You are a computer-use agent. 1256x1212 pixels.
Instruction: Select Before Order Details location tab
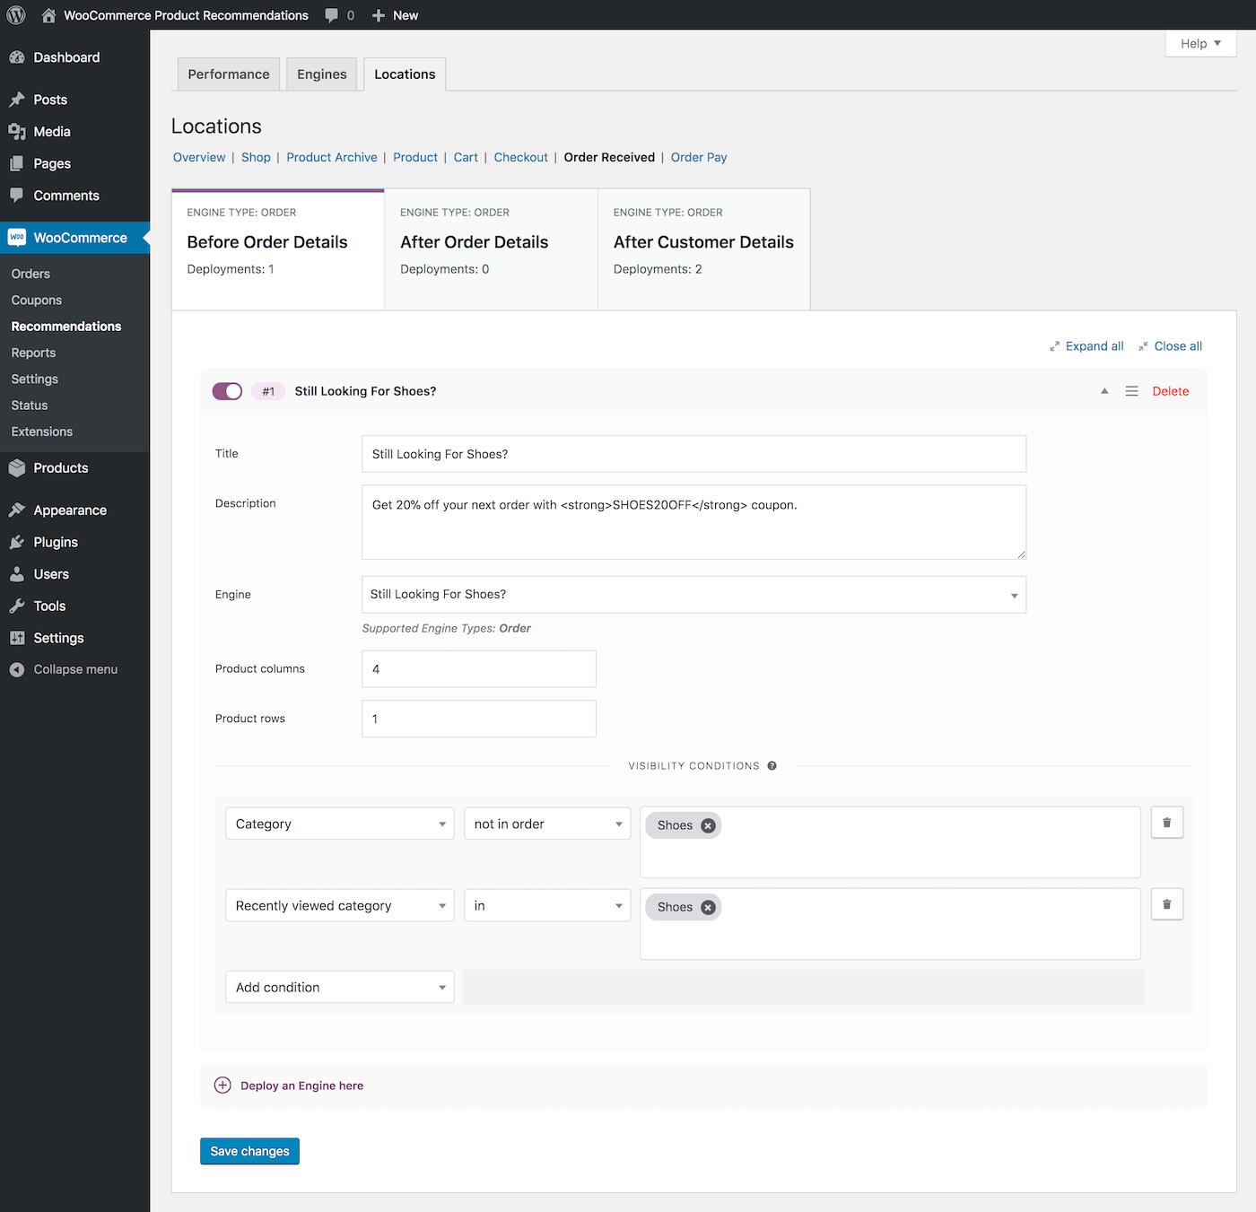(278, 249)
